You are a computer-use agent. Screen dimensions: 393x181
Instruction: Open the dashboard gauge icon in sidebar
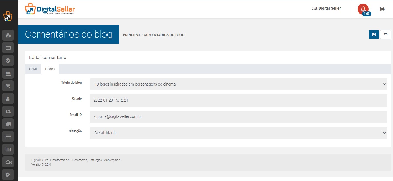(x=8, y=35)
